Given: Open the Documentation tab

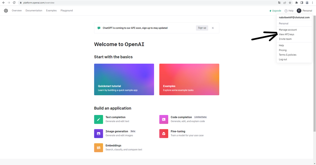Looking at the screenshot, I should [34, 11].
